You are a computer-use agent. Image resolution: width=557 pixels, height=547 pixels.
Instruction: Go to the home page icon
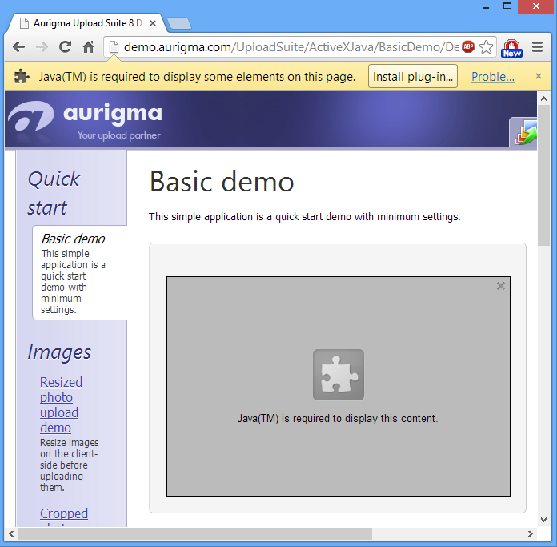(x=89, y=47)
